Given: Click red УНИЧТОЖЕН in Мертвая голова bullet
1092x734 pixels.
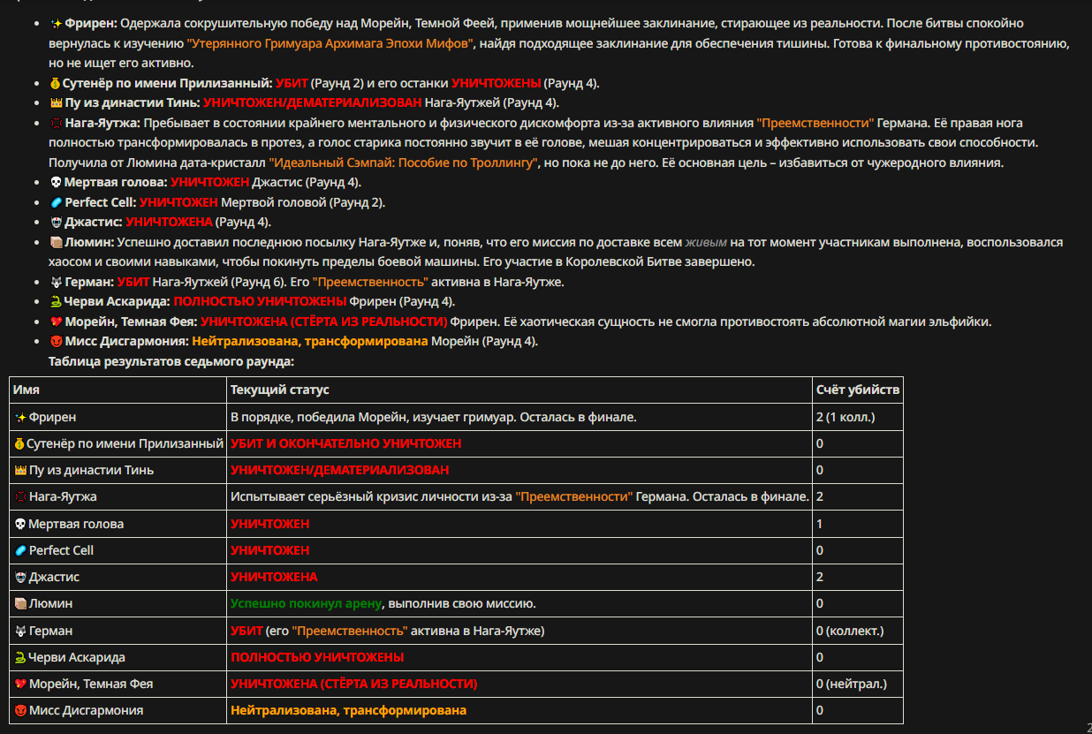Looking at the screenshot, I should point(209,182).
